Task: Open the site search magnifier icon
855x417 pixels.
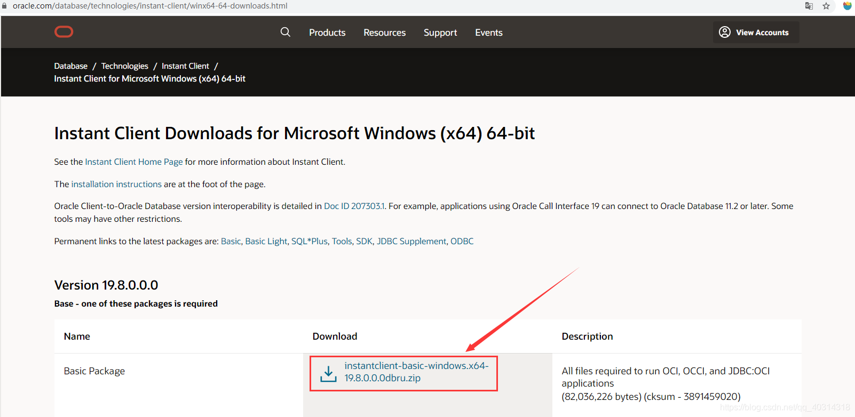Action: point(286,32)
